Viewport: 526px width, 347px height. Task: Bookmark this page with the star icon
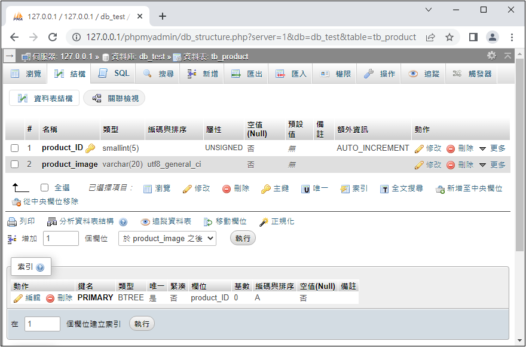point(449,37)
